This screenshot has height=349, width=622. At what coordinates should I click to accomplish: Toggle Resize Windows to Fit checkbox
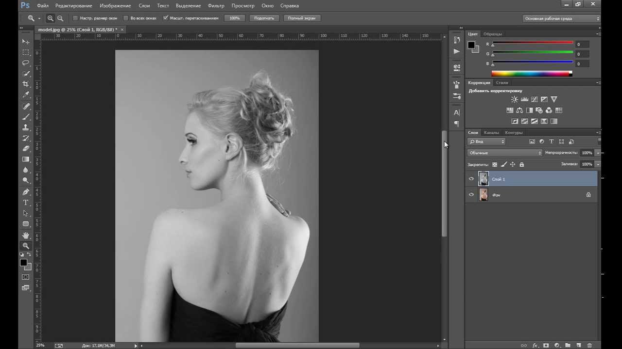click(x=75, y=18)
